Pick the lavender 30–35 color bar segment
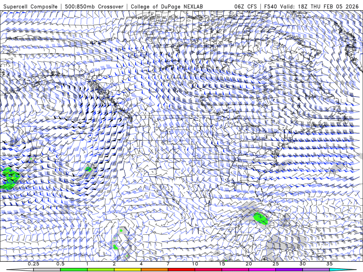This screenshot has height=272, width=363. [316, 270]
